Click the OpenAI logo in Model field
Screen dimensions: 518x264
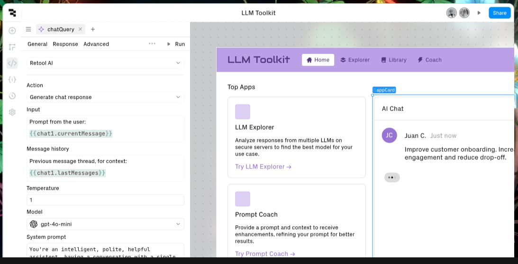tap(34, 224)
